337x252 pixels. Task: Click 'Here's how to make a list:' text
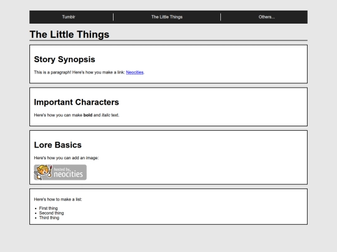(x=58, y=200)
